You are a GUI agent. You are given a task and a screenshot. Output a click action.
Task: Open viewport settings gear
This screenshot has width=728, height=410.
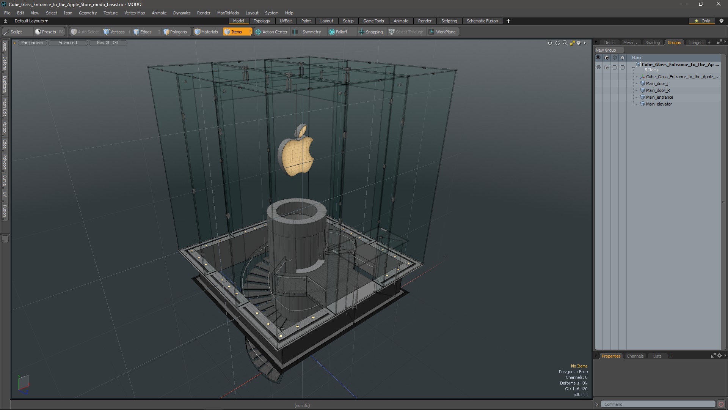point(579,43)
